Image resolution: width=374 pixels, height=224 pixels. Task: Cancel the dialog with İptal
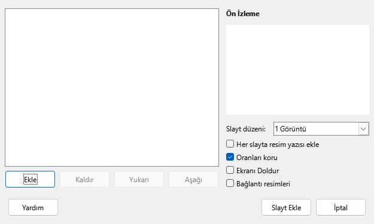pyautogui.click(x=340, y=207)
